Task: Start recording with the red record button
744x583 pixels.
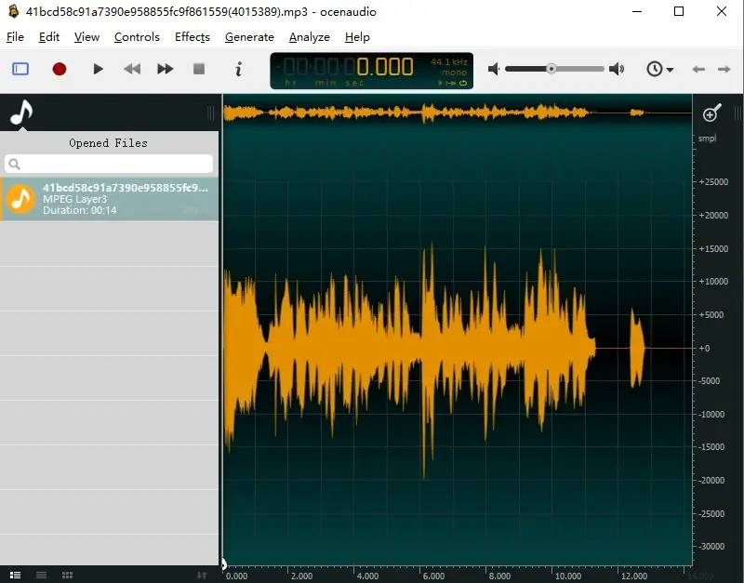Action: point(59,69)
